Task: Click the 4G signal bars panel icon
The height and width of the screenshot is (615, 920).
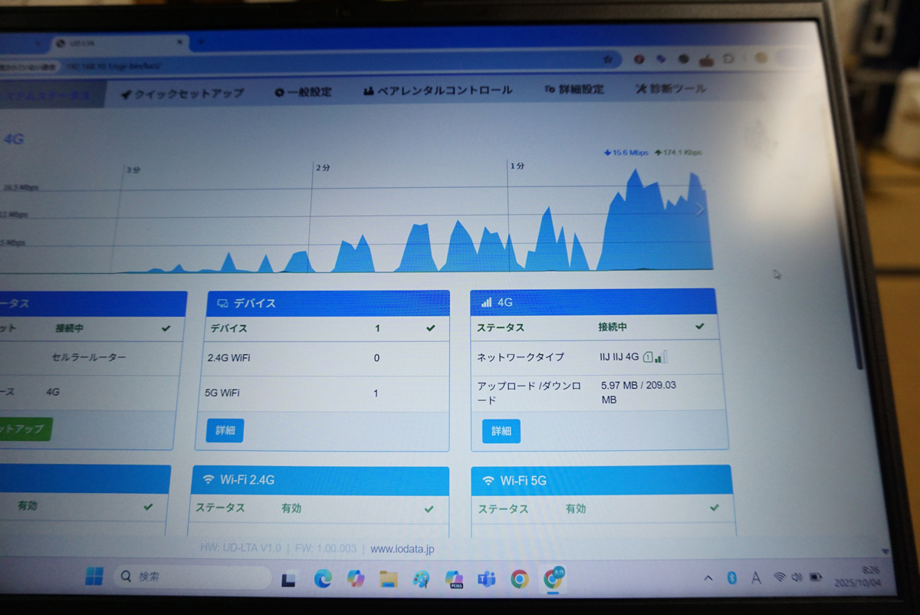Action: point(485,302)
